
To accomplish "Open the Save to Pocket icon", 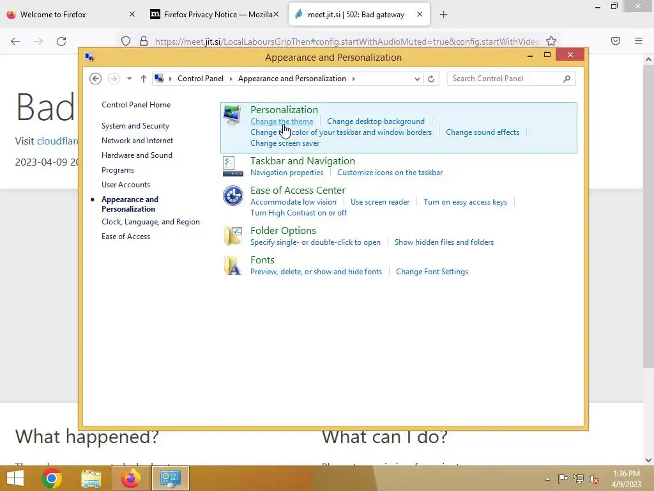I will point(616,41).
